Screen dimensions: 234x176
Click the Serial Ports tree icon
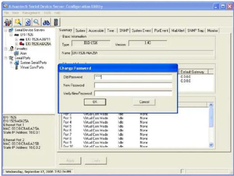11,58
